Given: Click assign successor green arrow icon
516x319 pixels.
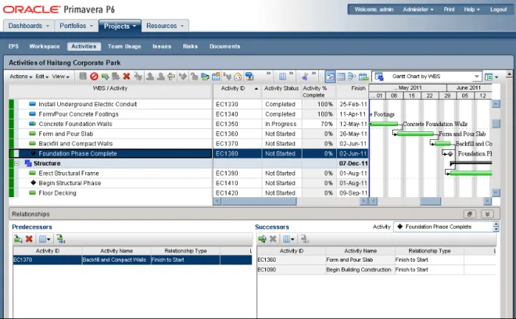Looking at the screenshot, I should [262, 239].
